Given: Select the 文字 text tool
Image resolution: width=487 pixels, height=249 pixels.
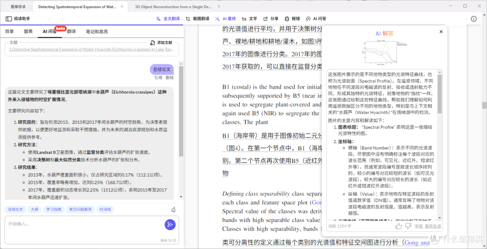Looking at the screenshot, I should click(249, 18).
